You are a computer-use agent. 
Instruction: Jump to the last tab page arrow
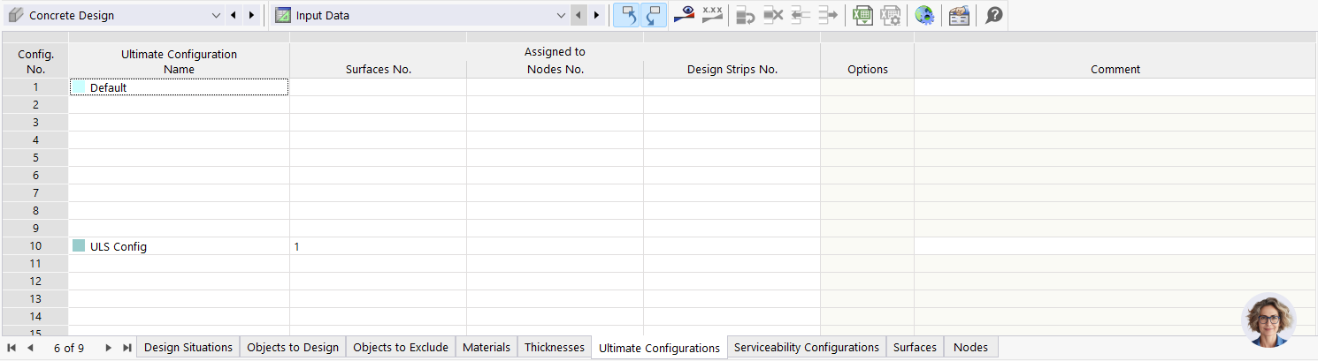pyautogui.click(x=126, y=348)
